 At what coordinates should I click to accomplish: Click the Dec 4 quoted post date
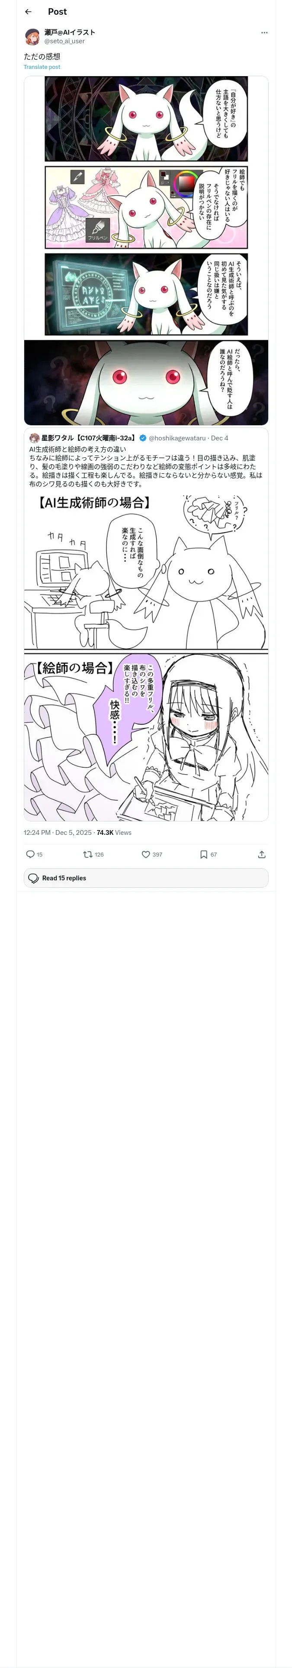[x=219, y=438]
